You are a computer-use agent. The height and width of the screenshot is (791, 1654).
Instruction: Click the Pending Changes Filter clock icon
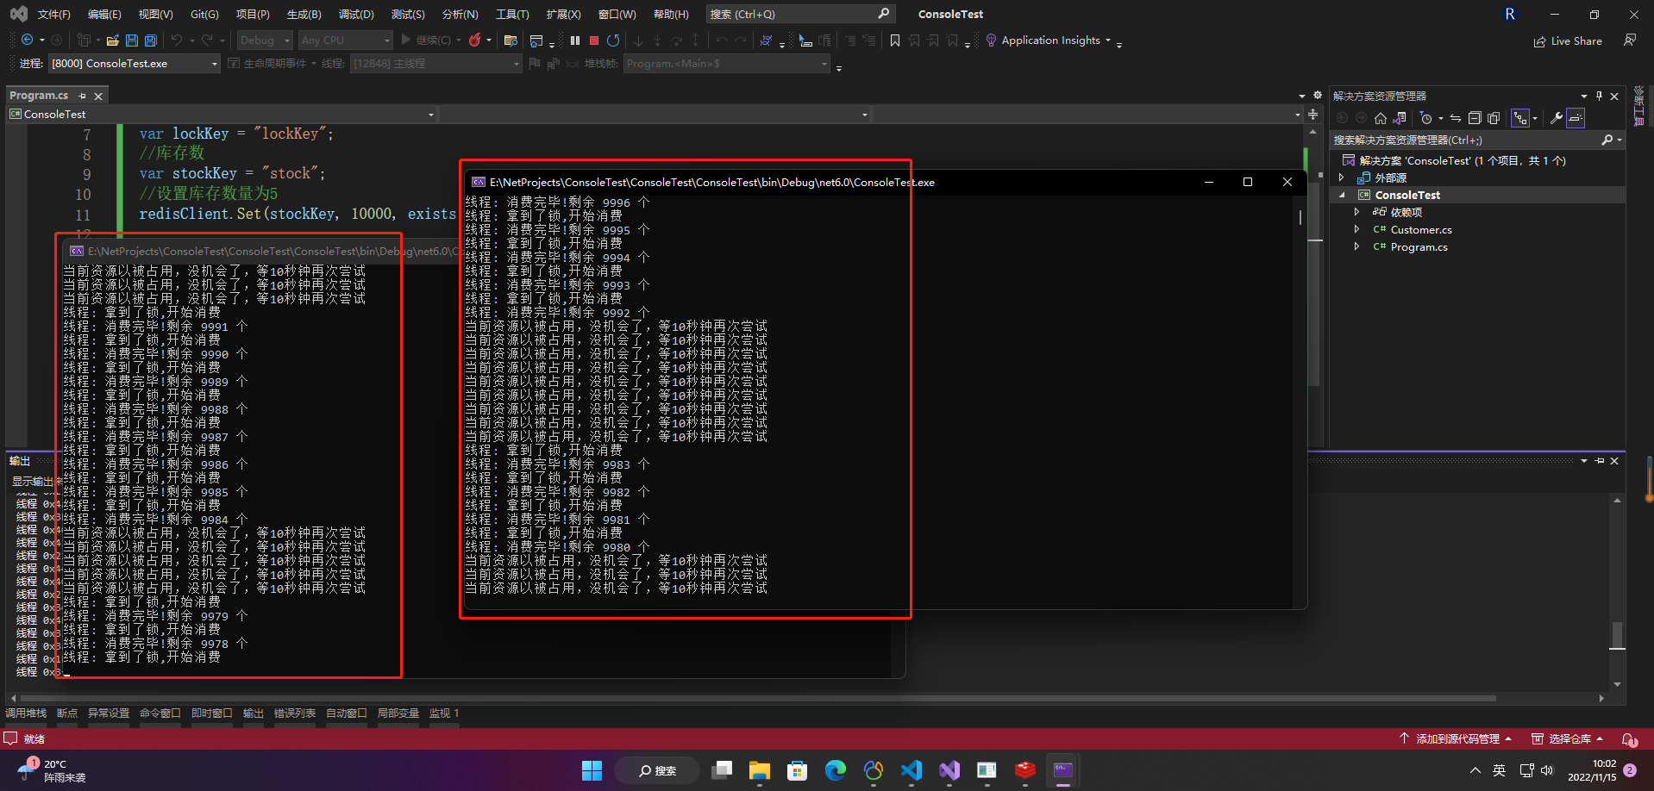pos(1425,118)
